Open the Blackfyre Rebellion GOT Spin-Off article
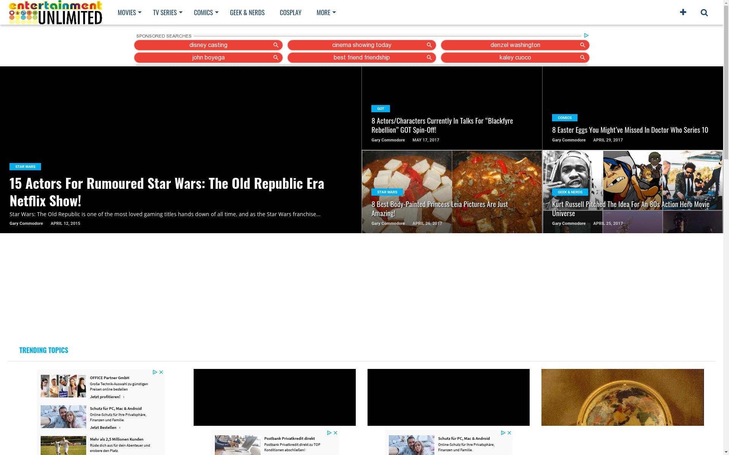 tap(442, 125)
